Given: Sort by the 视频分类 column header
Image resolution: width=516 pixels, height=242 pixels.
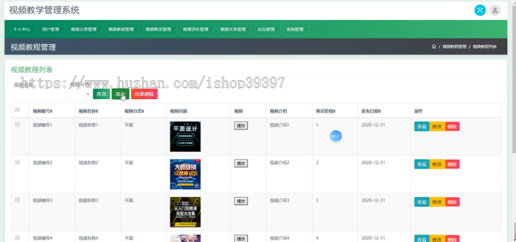Looking at the screenshot, I should 134,111.
